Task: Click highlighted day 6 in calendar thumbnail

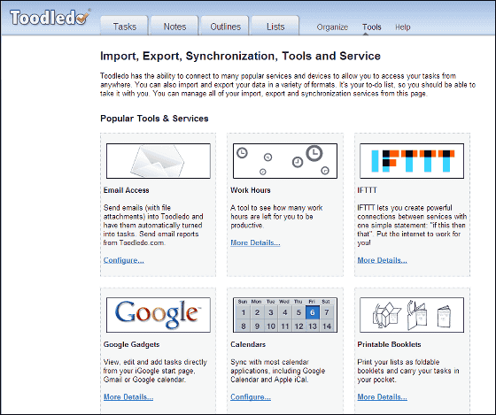Action: coord(312,312)
